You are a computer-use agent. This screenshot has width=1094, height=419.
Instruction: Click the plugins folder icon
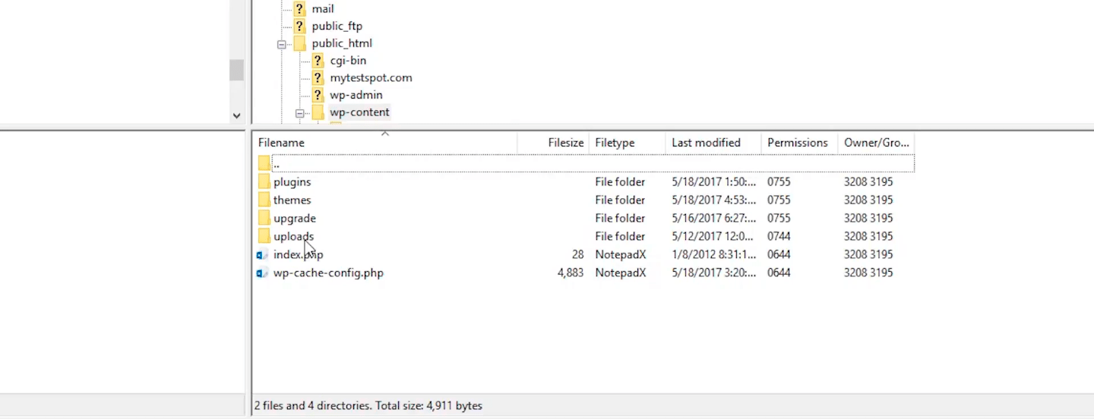[264, 182]
